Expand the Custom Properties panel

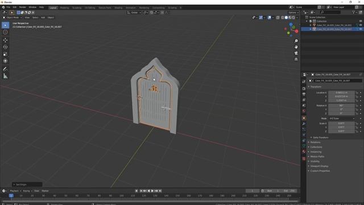320,171
